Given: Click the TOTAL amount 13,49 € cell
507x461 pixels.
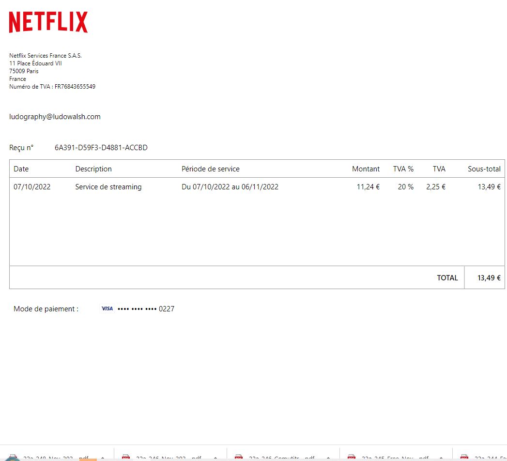Looking at the screenshot, I should pos(489,278).
